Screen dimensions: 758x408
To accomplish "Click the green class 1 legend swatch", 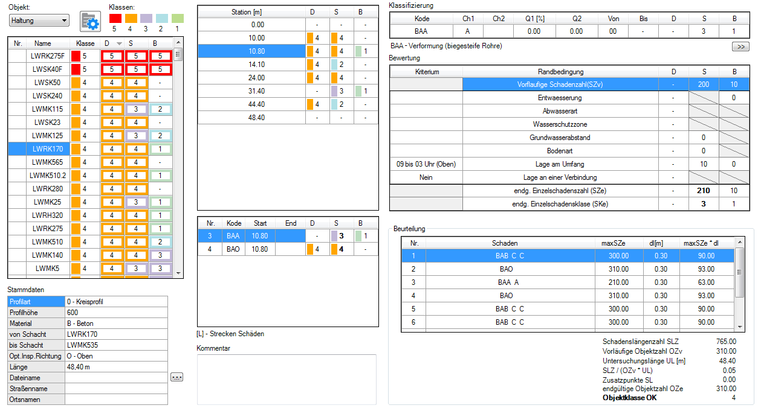I will (x=177, y=19).
